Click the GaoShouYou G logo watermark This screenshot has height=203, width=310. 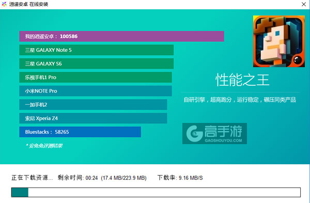[195, 133]
